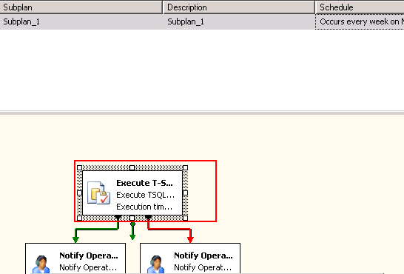Click the Description column header
The width and height of the screenshot is (404, 274).
pos(239,7)
